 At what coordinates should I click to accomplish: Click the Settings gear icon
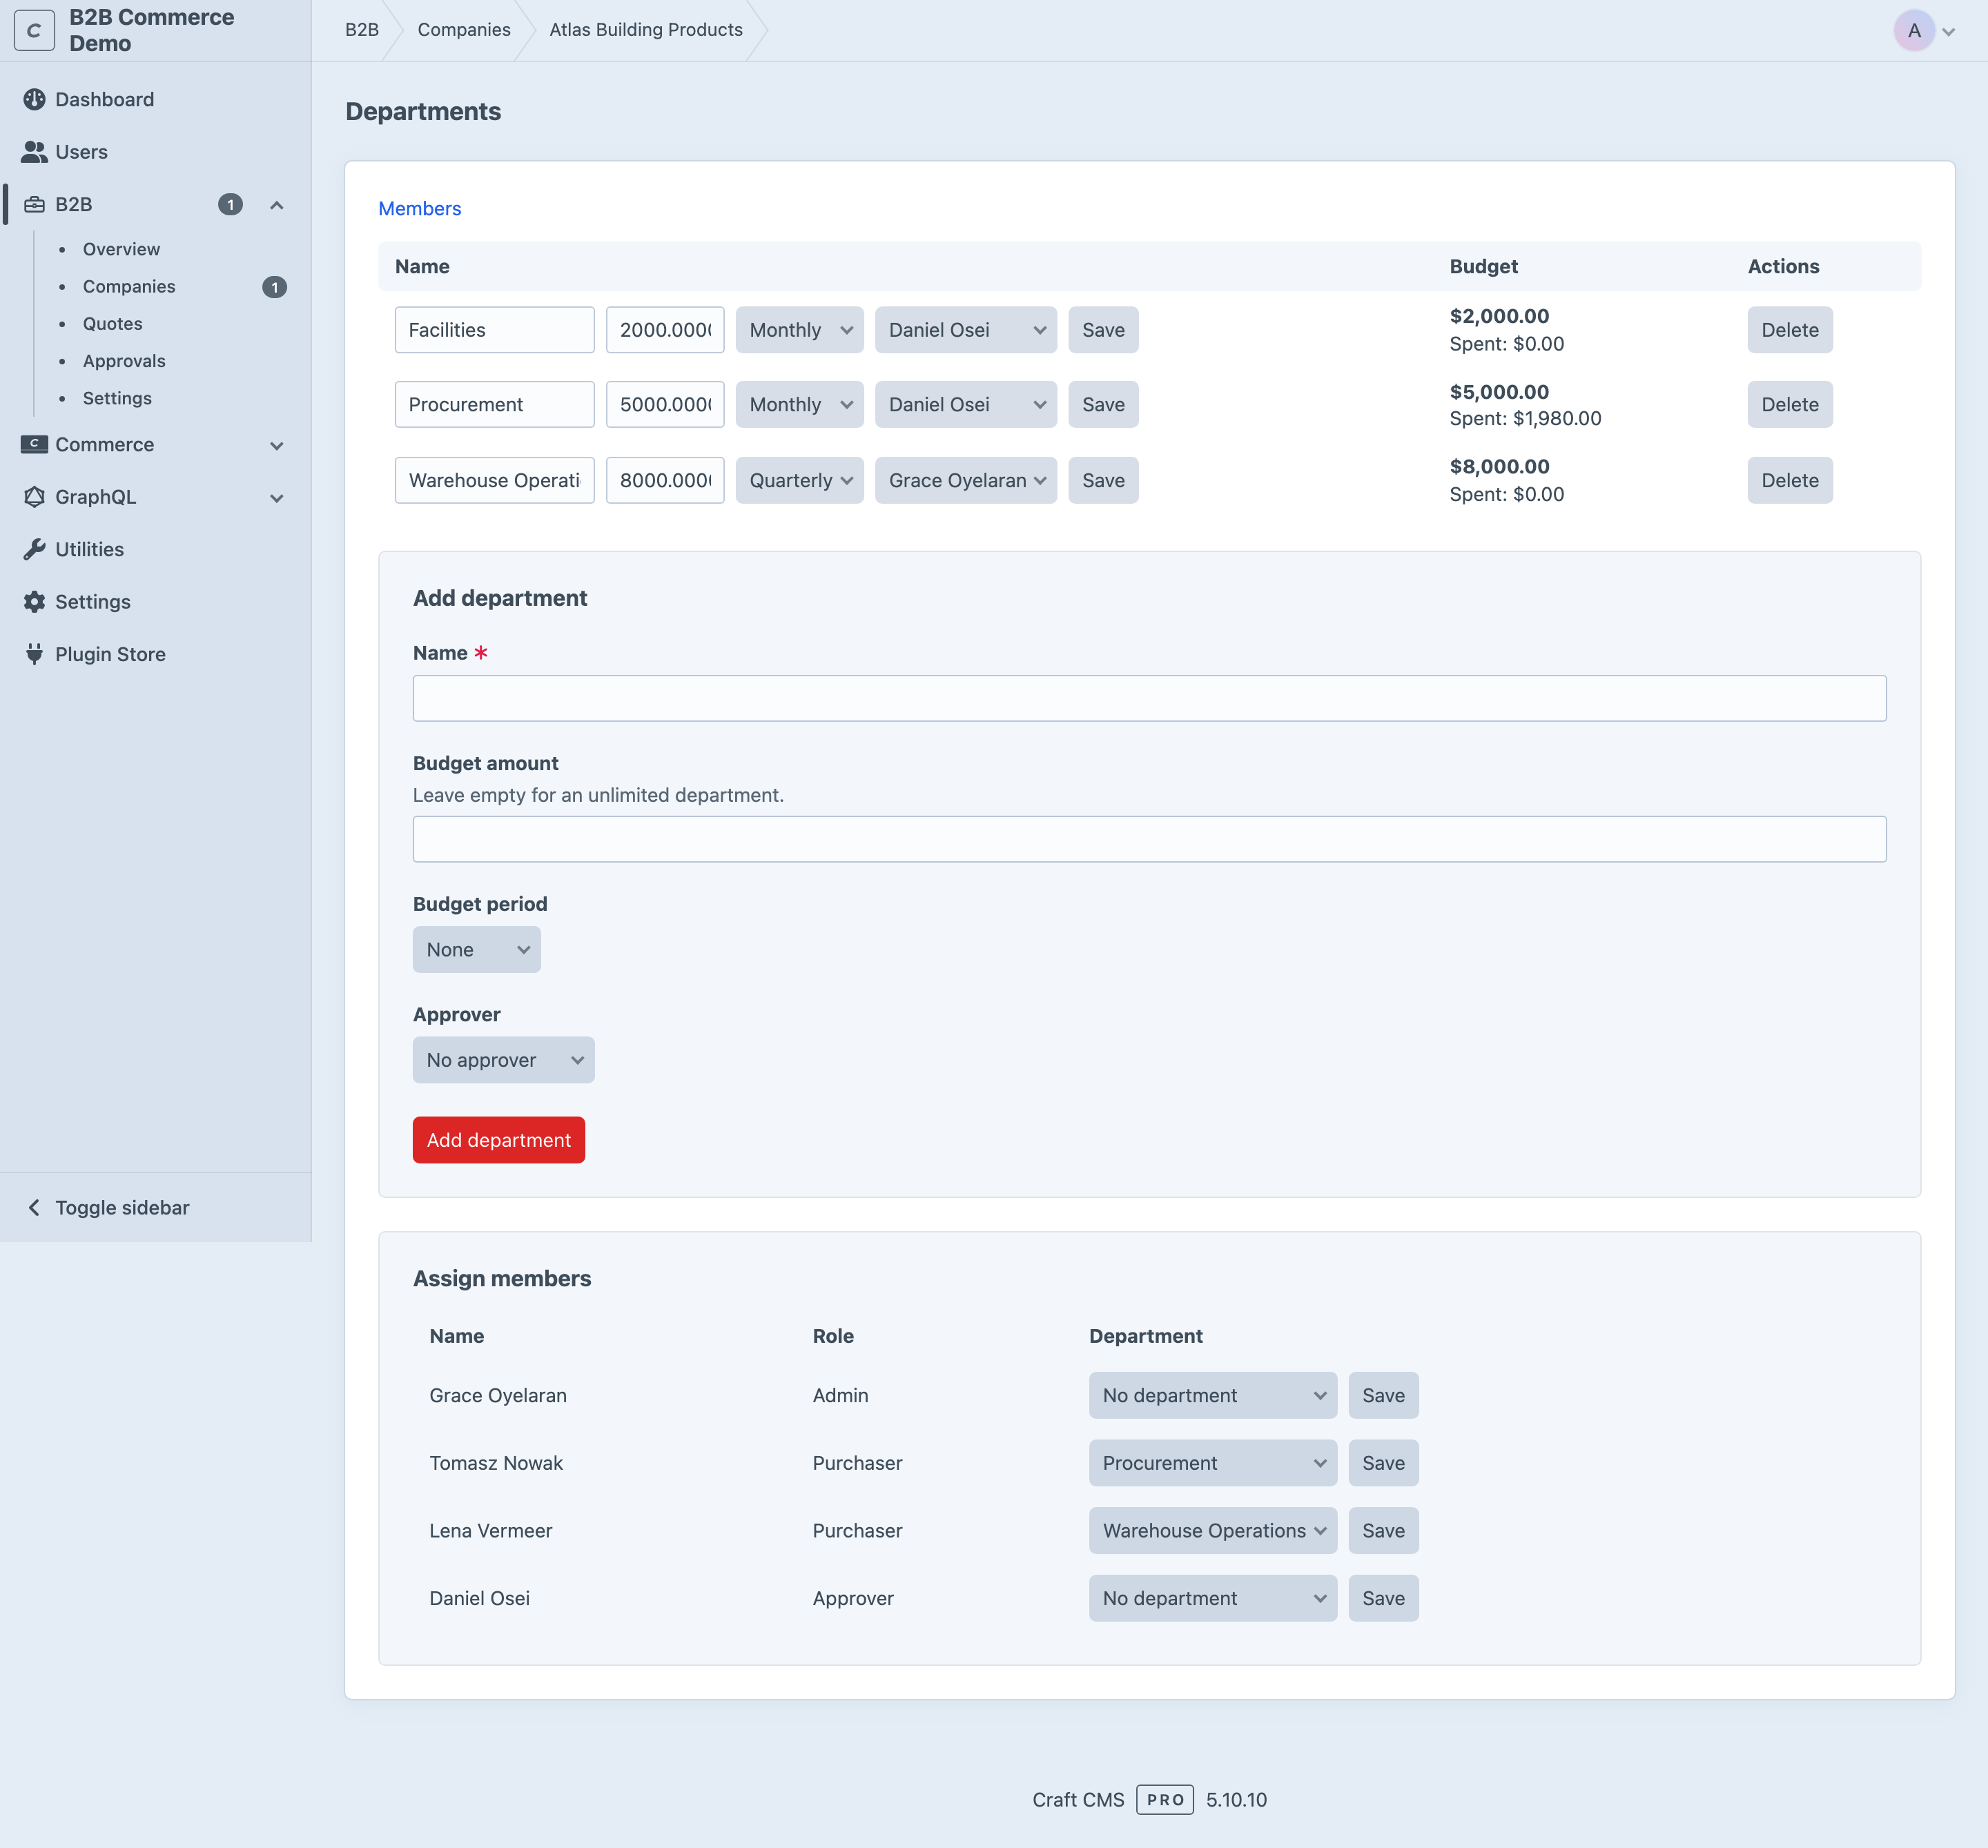34,602
